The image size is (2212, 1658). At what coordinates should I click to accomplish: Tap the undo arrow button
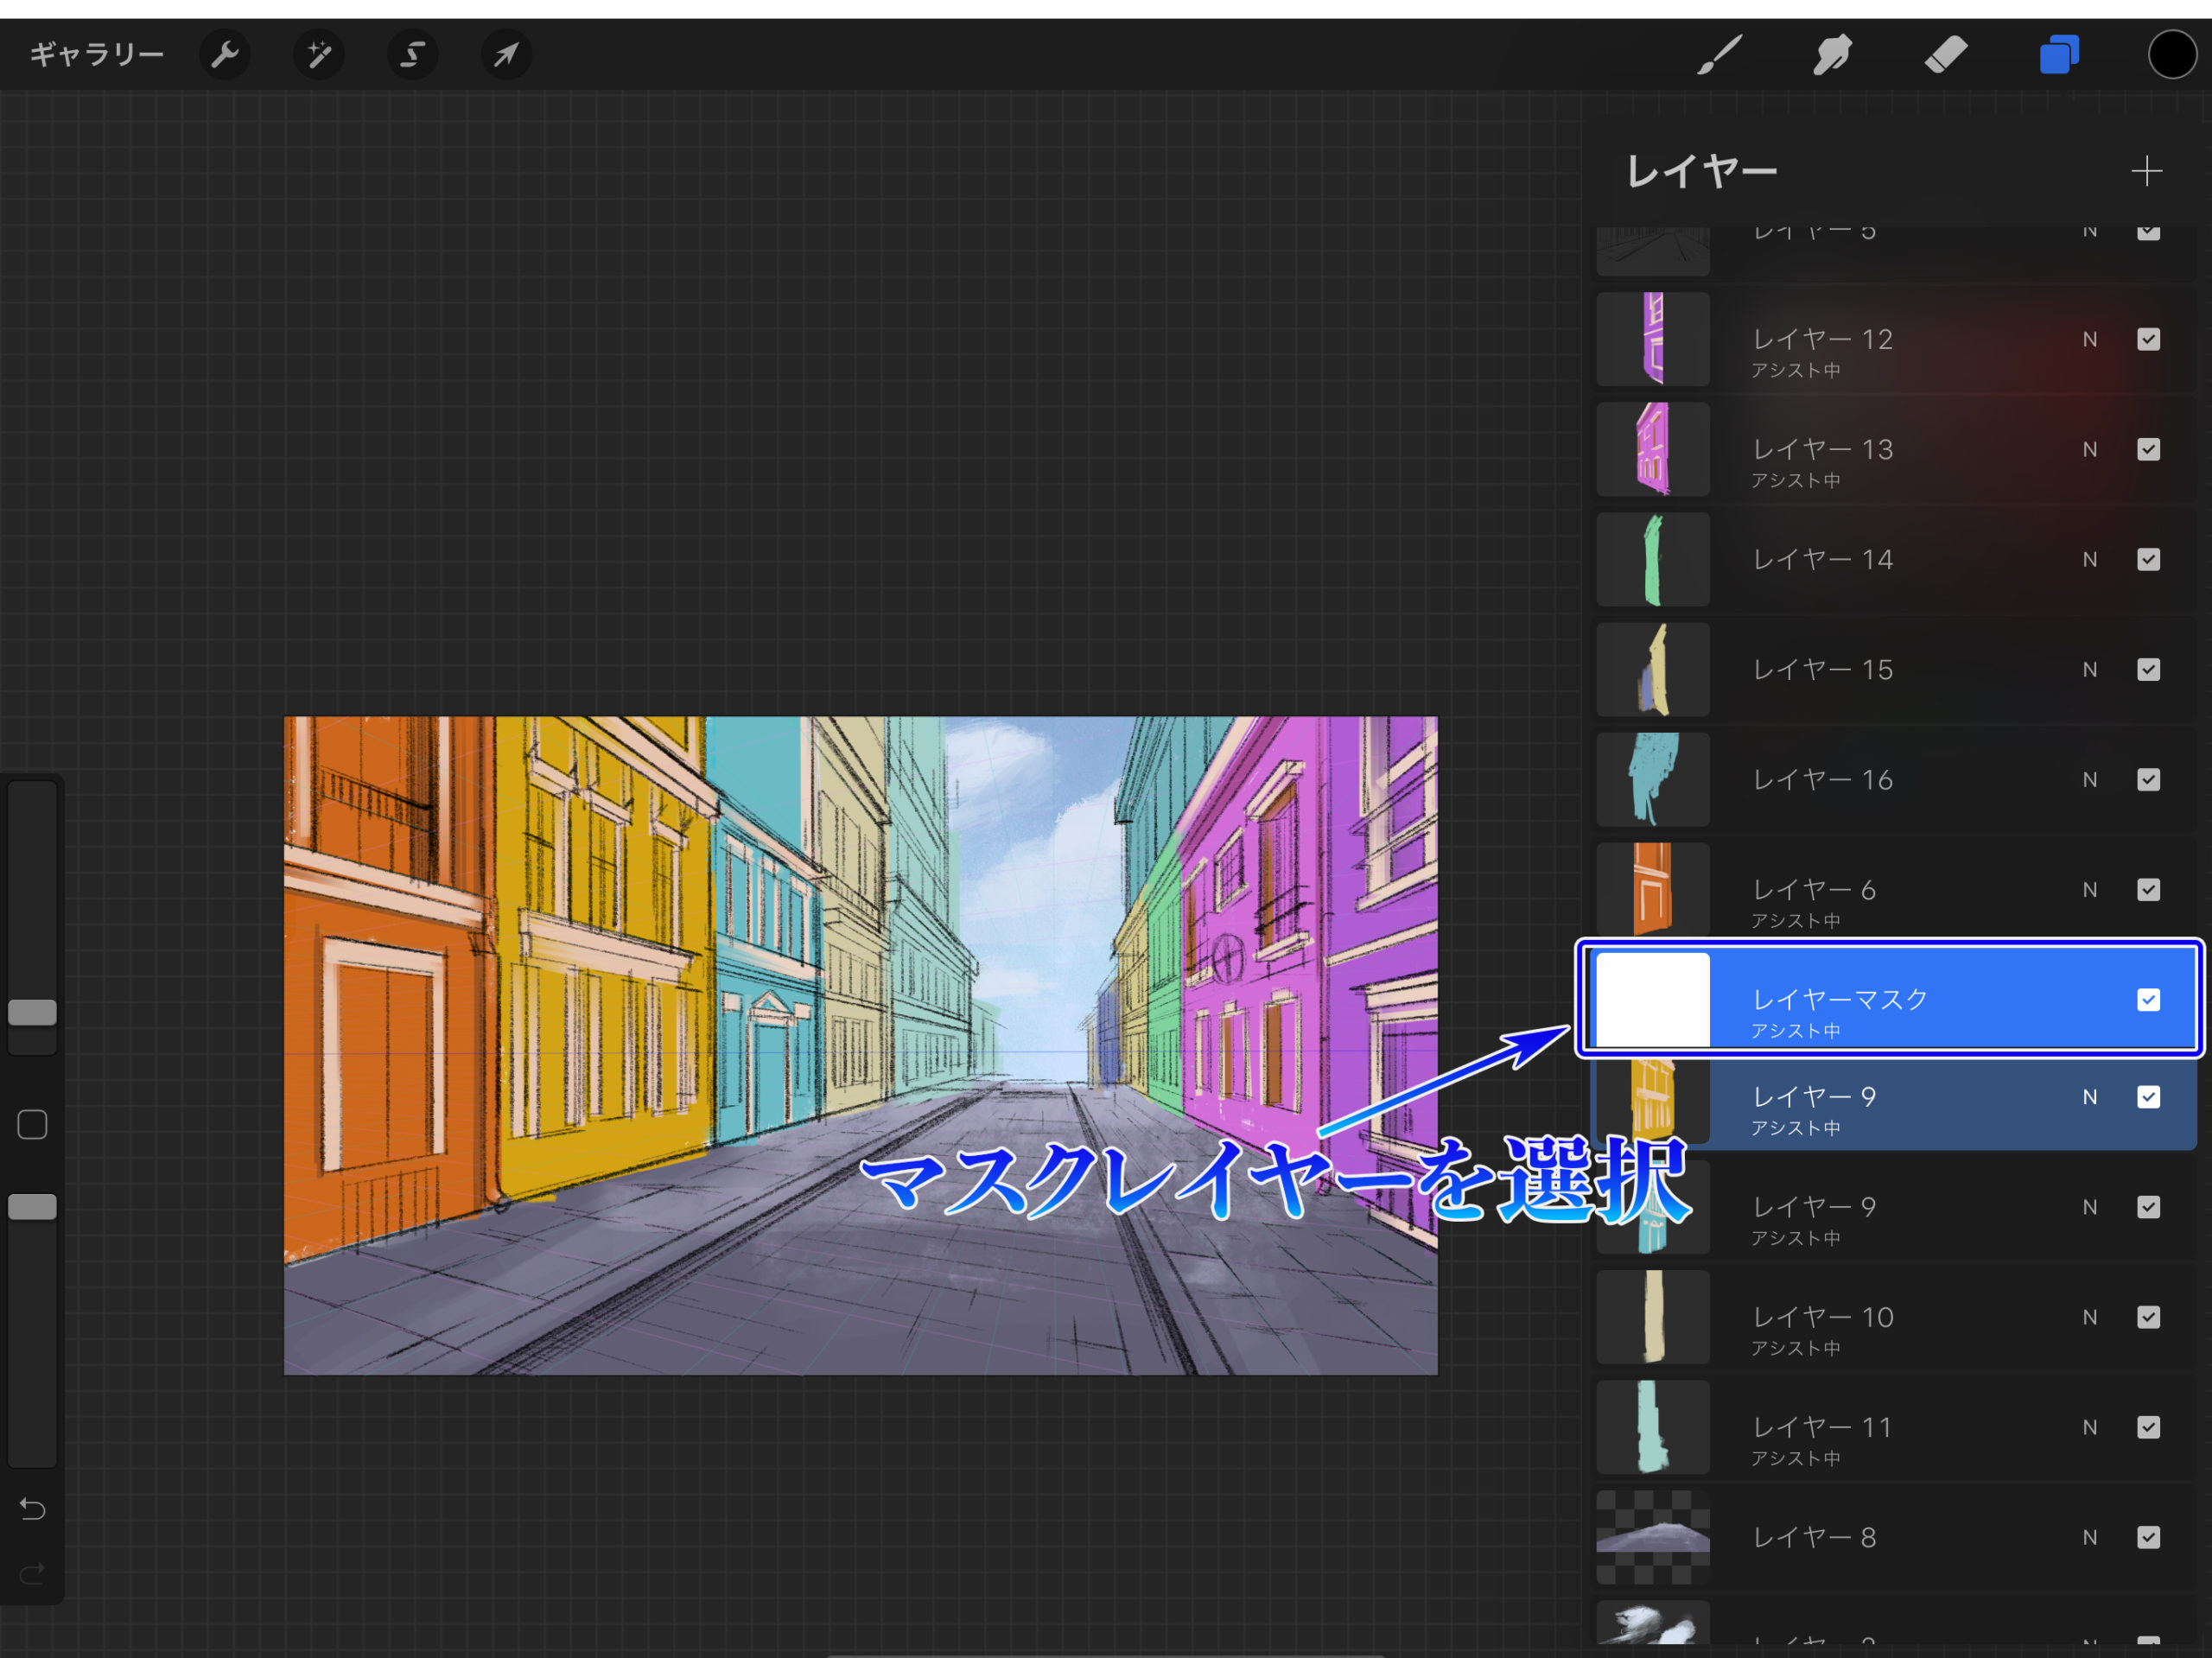click(x=32, y=1509)
